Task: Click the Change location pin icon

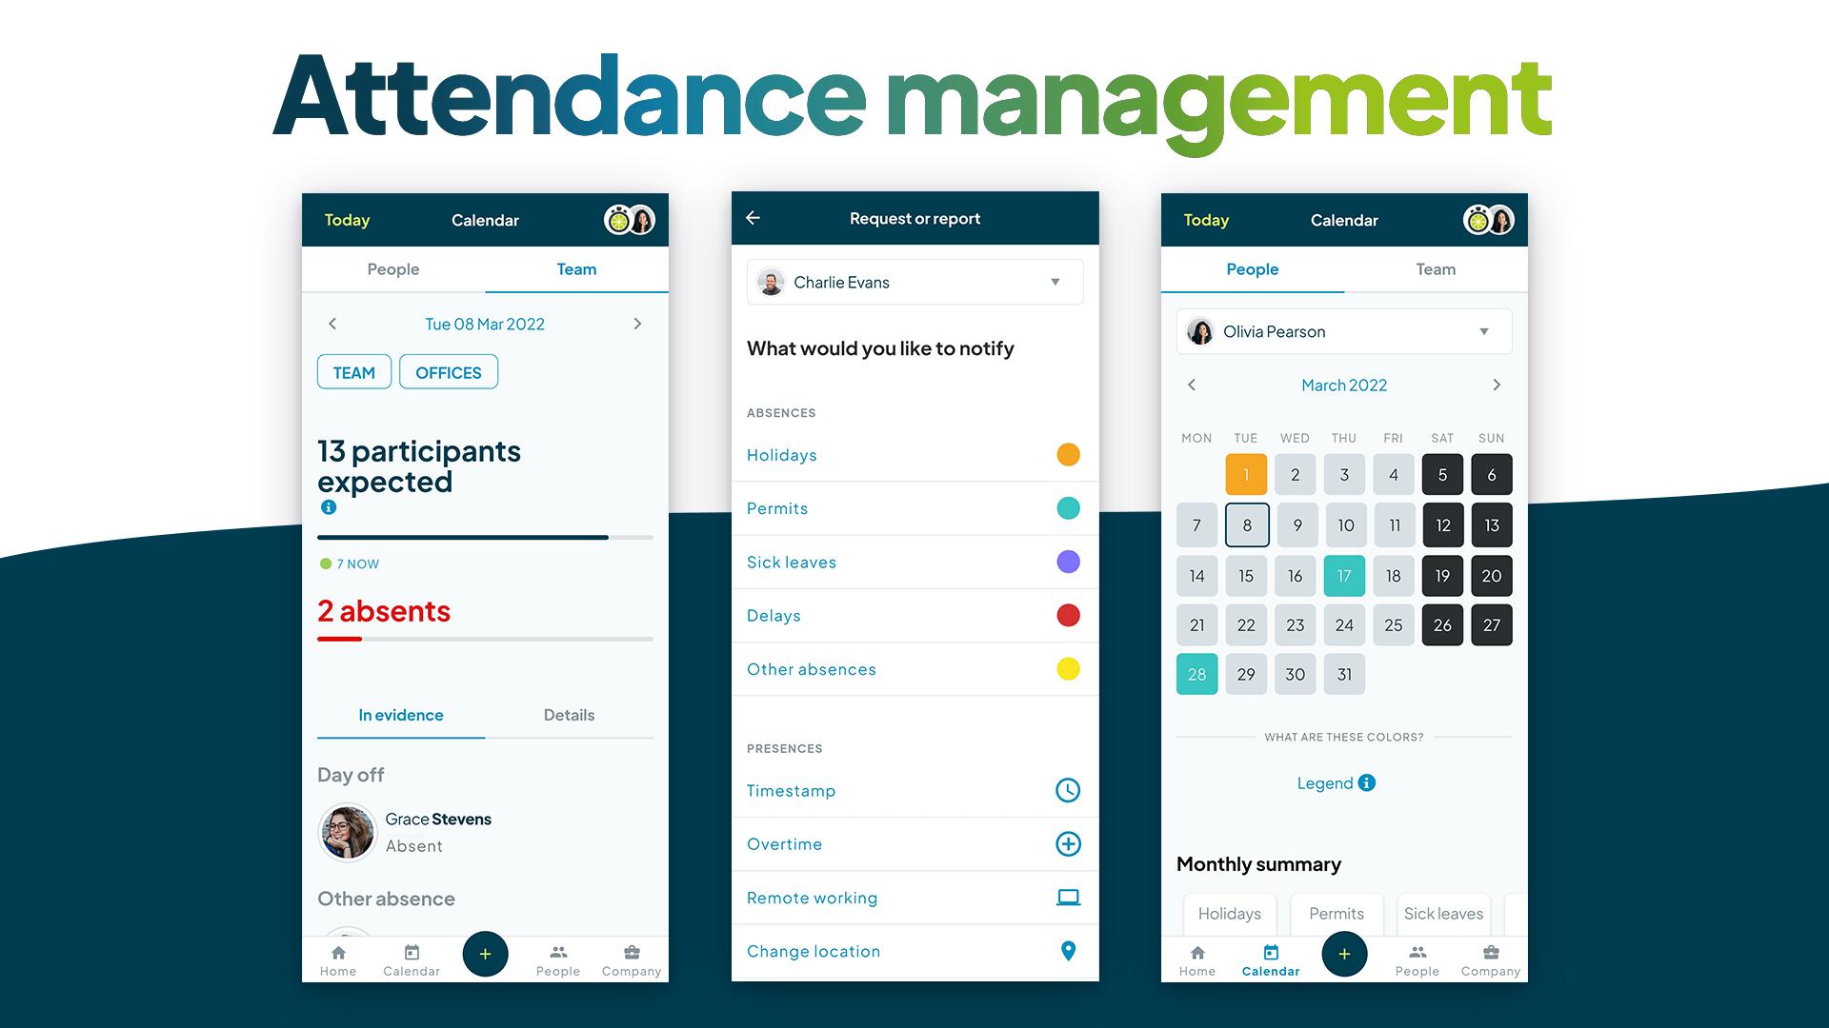Action: [x=1068, y=950]
